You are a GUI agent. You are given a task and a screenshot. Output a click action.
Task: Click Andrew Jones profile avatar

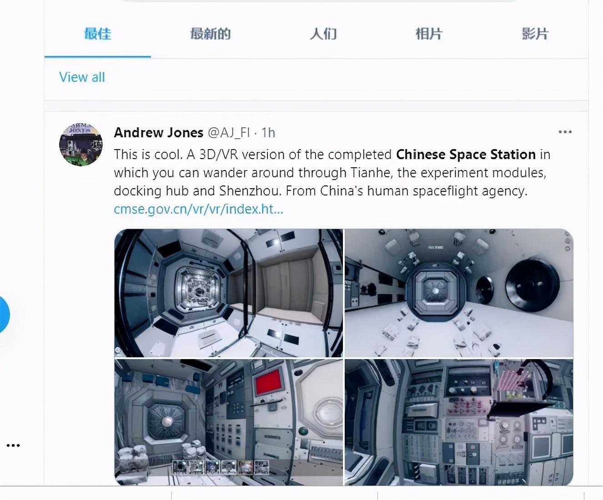coord(81,145)
